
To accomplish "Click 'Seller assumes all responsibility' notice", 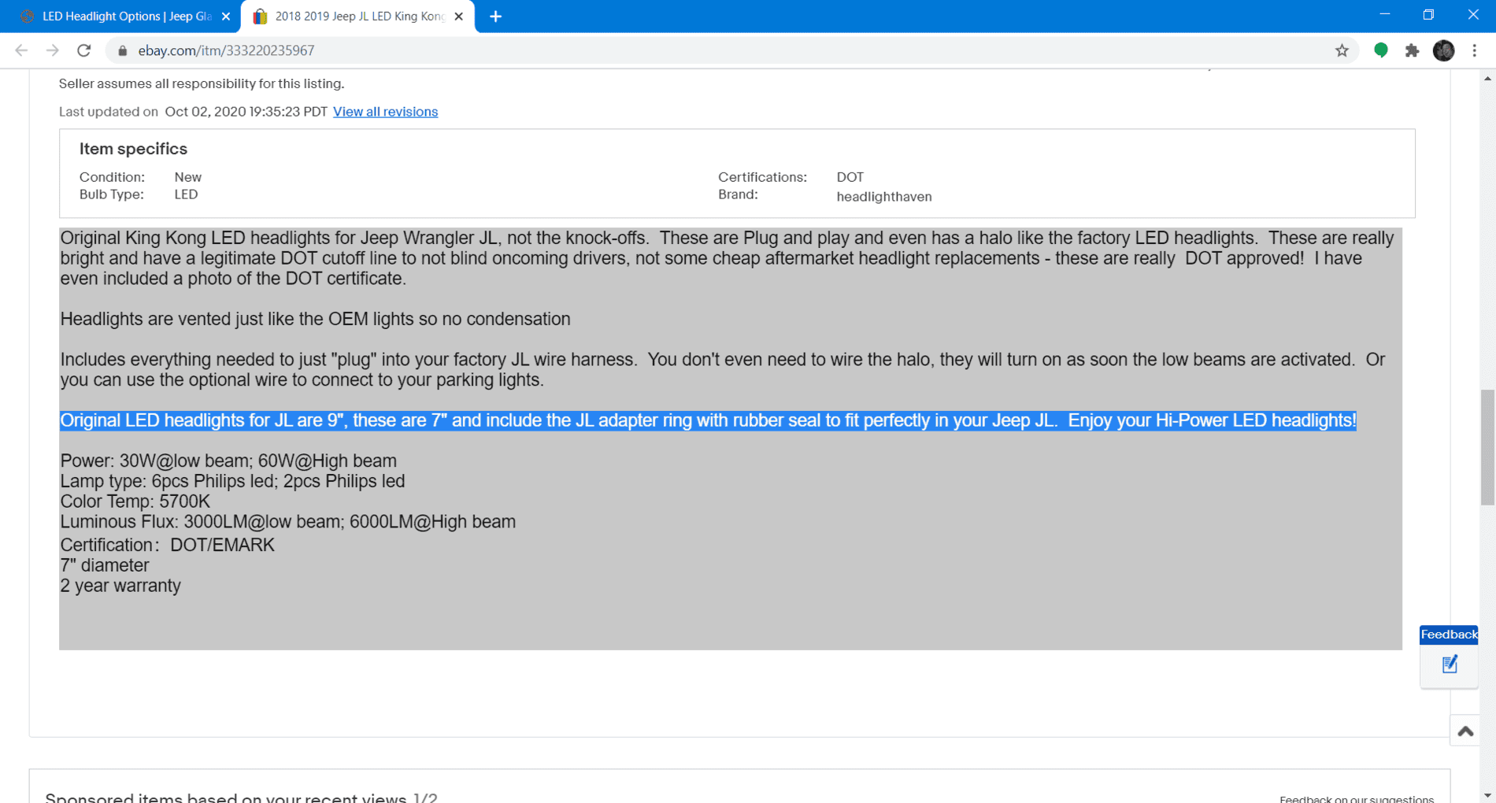I will tap(202, 83).
